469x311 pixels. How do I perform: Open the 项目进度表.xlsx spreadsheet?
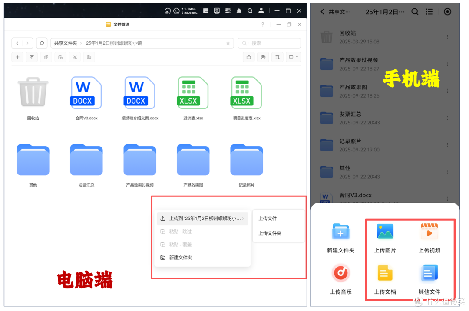click(x=246, y=93)
